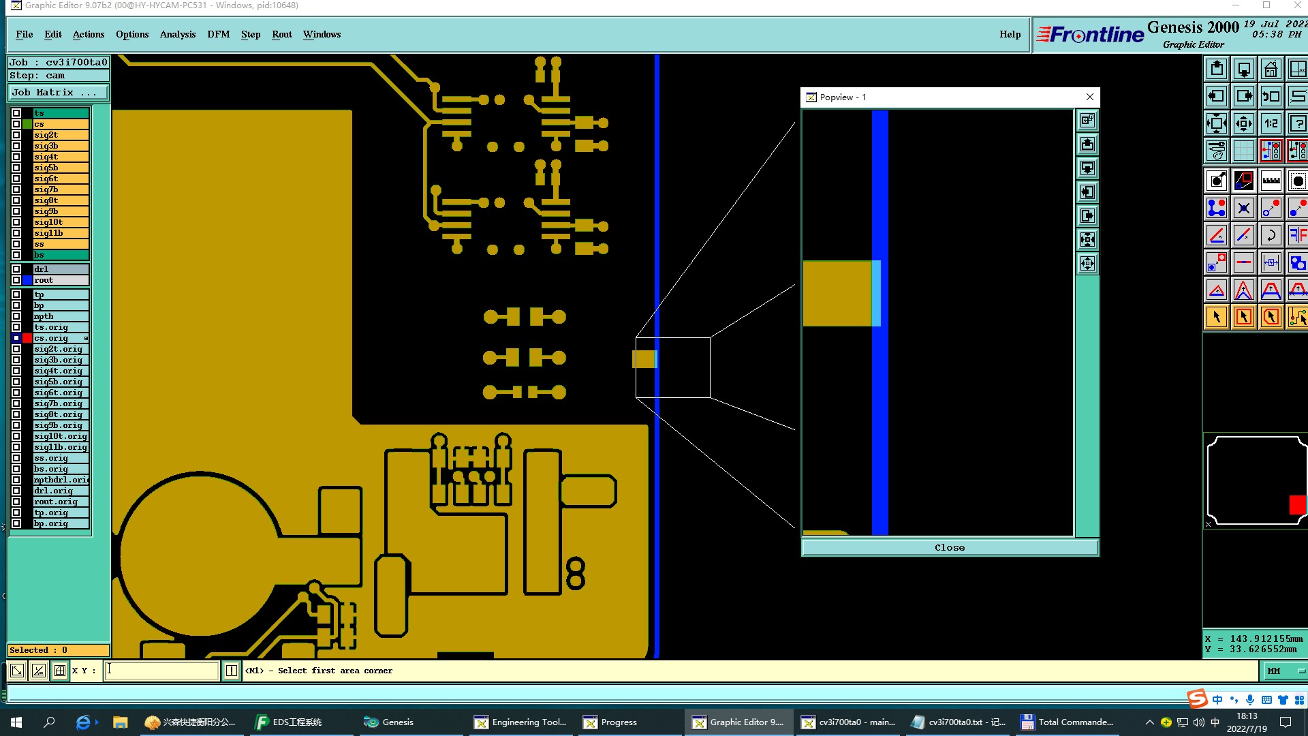Toggle the cs layer checkbox

click(16, 124)
